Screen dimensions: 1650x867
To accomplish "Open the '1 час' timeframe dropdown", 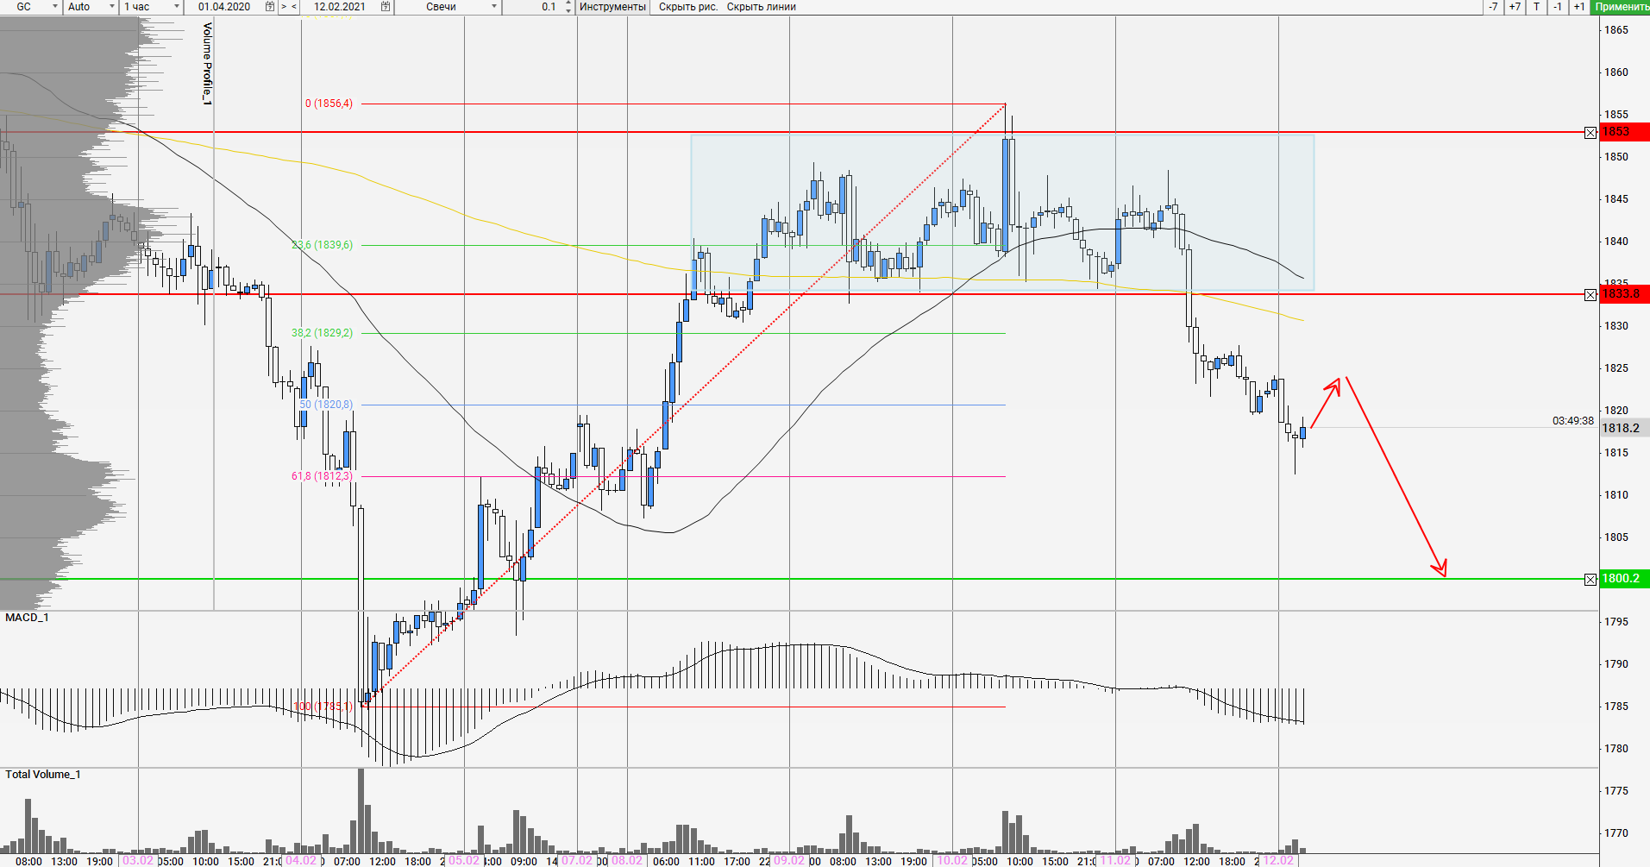I will pyautogui.click(x=177, y=7).
